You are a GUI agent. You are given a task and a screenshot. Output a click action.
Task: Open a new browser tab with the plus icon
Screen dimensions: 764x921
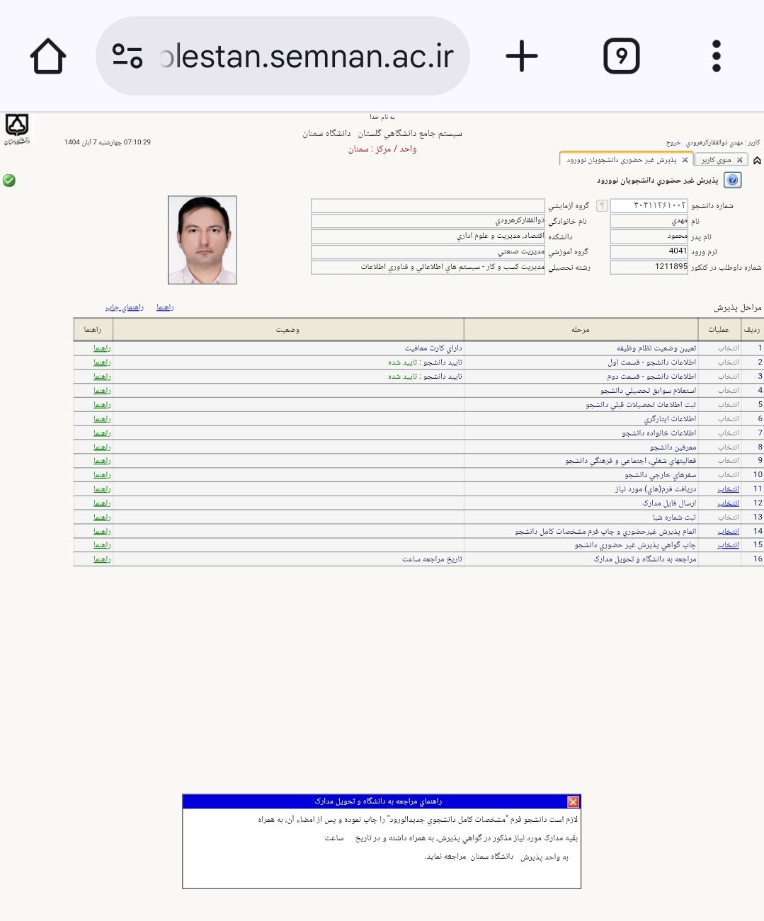(x=522, y=55)
